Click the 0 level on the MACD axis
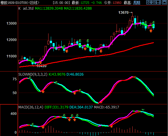 coord(16,132)
